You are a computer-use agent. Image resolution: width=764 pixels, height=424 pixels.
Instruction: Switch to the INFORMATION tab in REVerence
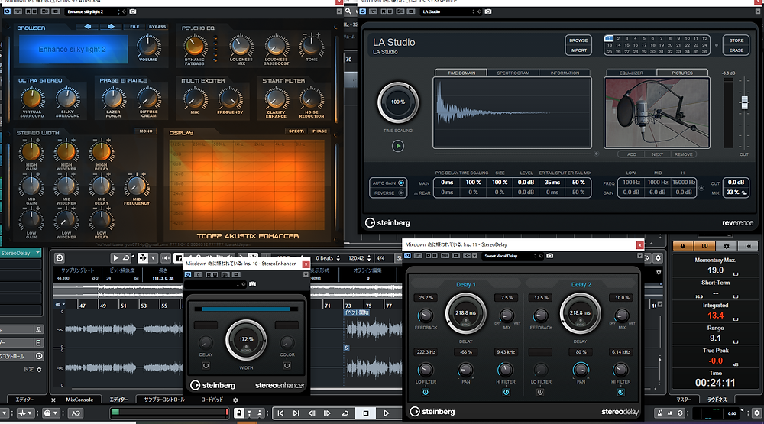pyautogui.click(x=565, y=73)
